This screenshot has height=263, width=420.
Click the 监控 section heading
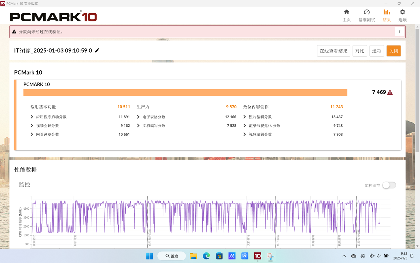click(x=24, y=184)
